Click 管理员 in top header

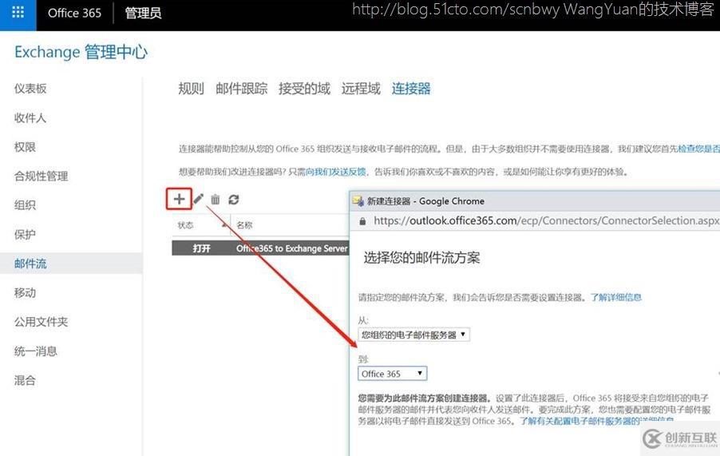pyautogui.click(x=143, y=13)
